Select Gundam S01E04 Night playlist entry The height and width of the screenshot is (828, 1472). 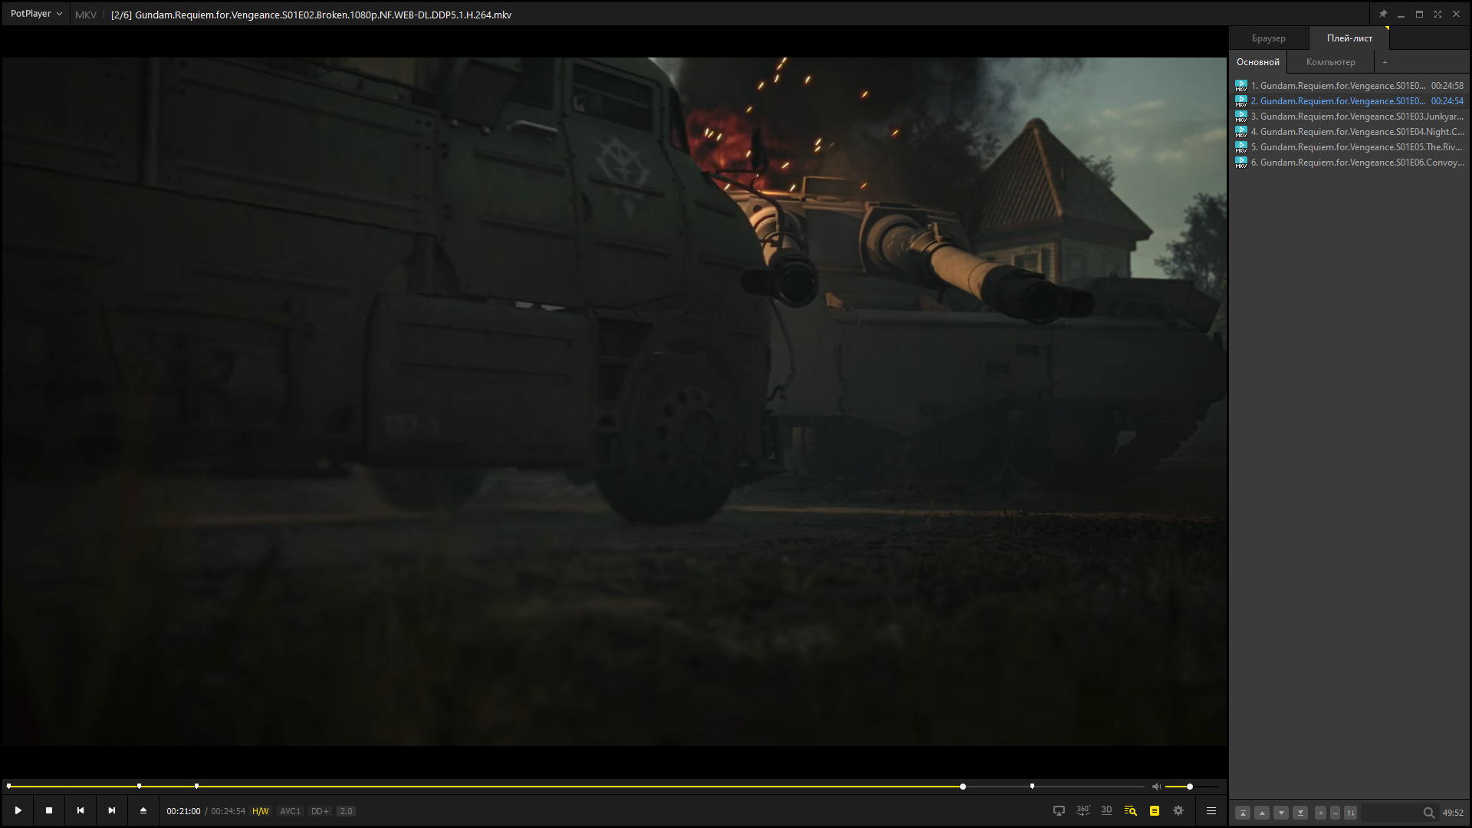click(1356, 132)
